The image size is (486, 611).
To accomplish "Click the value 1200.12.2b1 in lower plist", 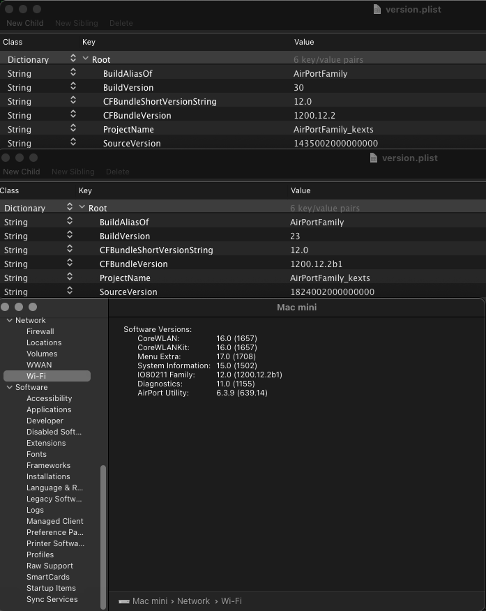I will pos(316,264).
